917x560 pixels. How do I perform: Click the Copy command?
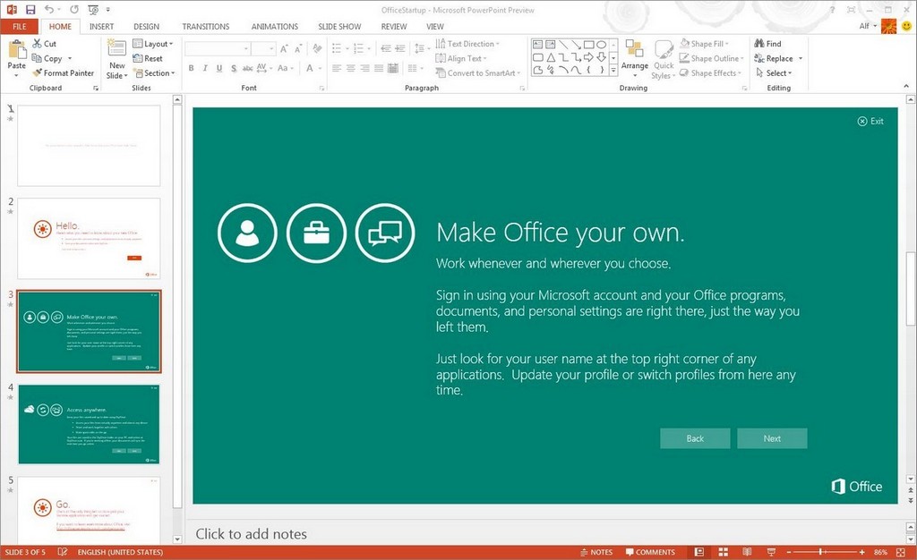coord(47,58)
